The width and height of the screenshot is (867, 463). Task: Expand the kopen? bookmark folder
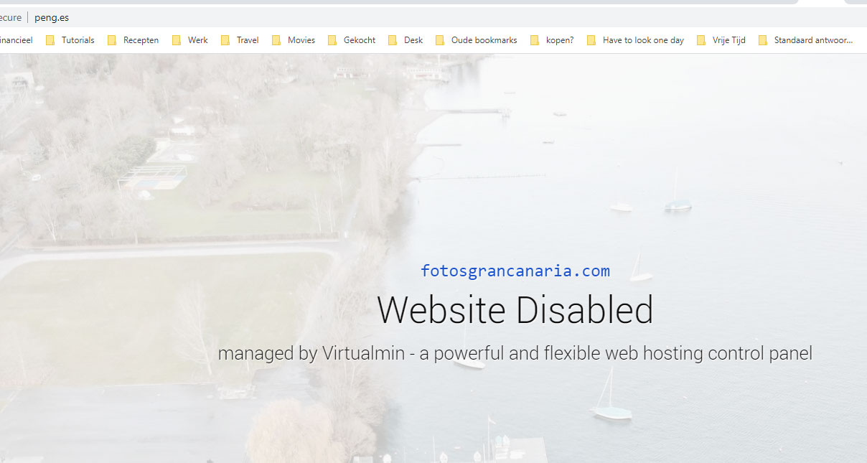click(x=552, y=40)
